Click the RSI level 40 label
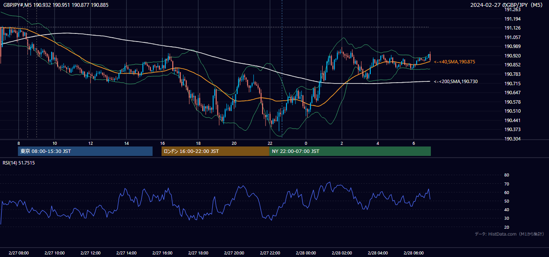This screenshot has width=549, height=257. pos(506,209)
